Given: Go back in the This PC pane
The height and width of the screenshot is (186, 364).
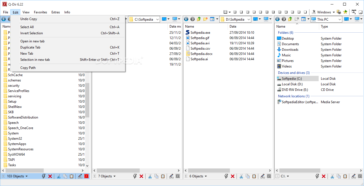Looking at the screenshot, I should coord(277,19).
